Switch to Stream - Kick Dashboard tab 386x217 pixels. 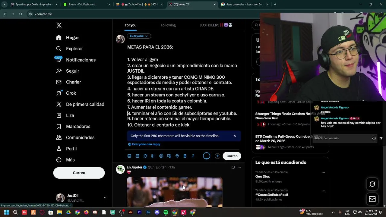click(x=87, y=5)
